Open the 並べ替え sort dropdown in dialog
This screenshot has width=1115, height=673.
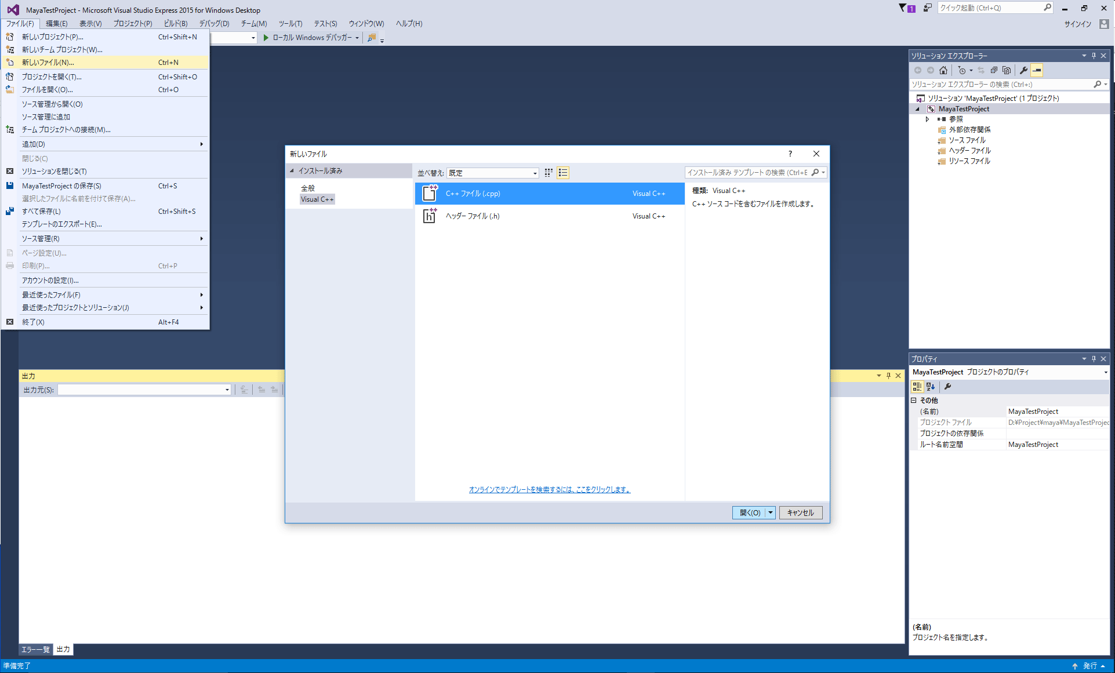click(x=493, y=173)
